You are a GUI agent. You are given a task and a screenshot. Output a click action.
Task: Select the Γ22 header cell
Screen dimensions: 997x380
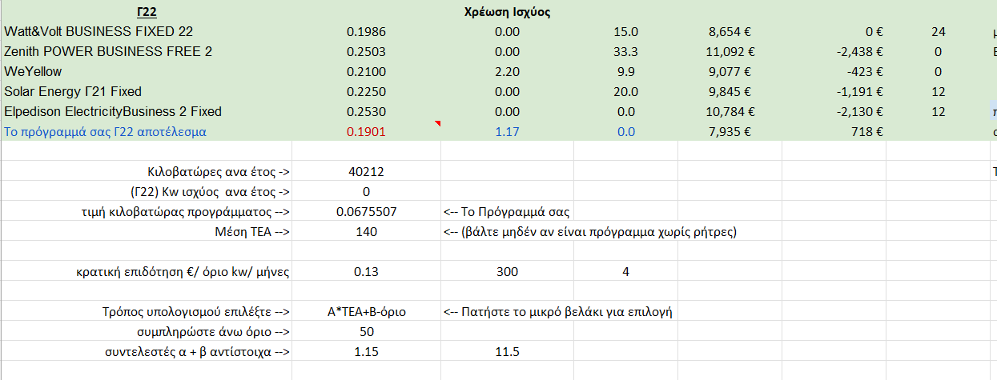pos(146,12)
